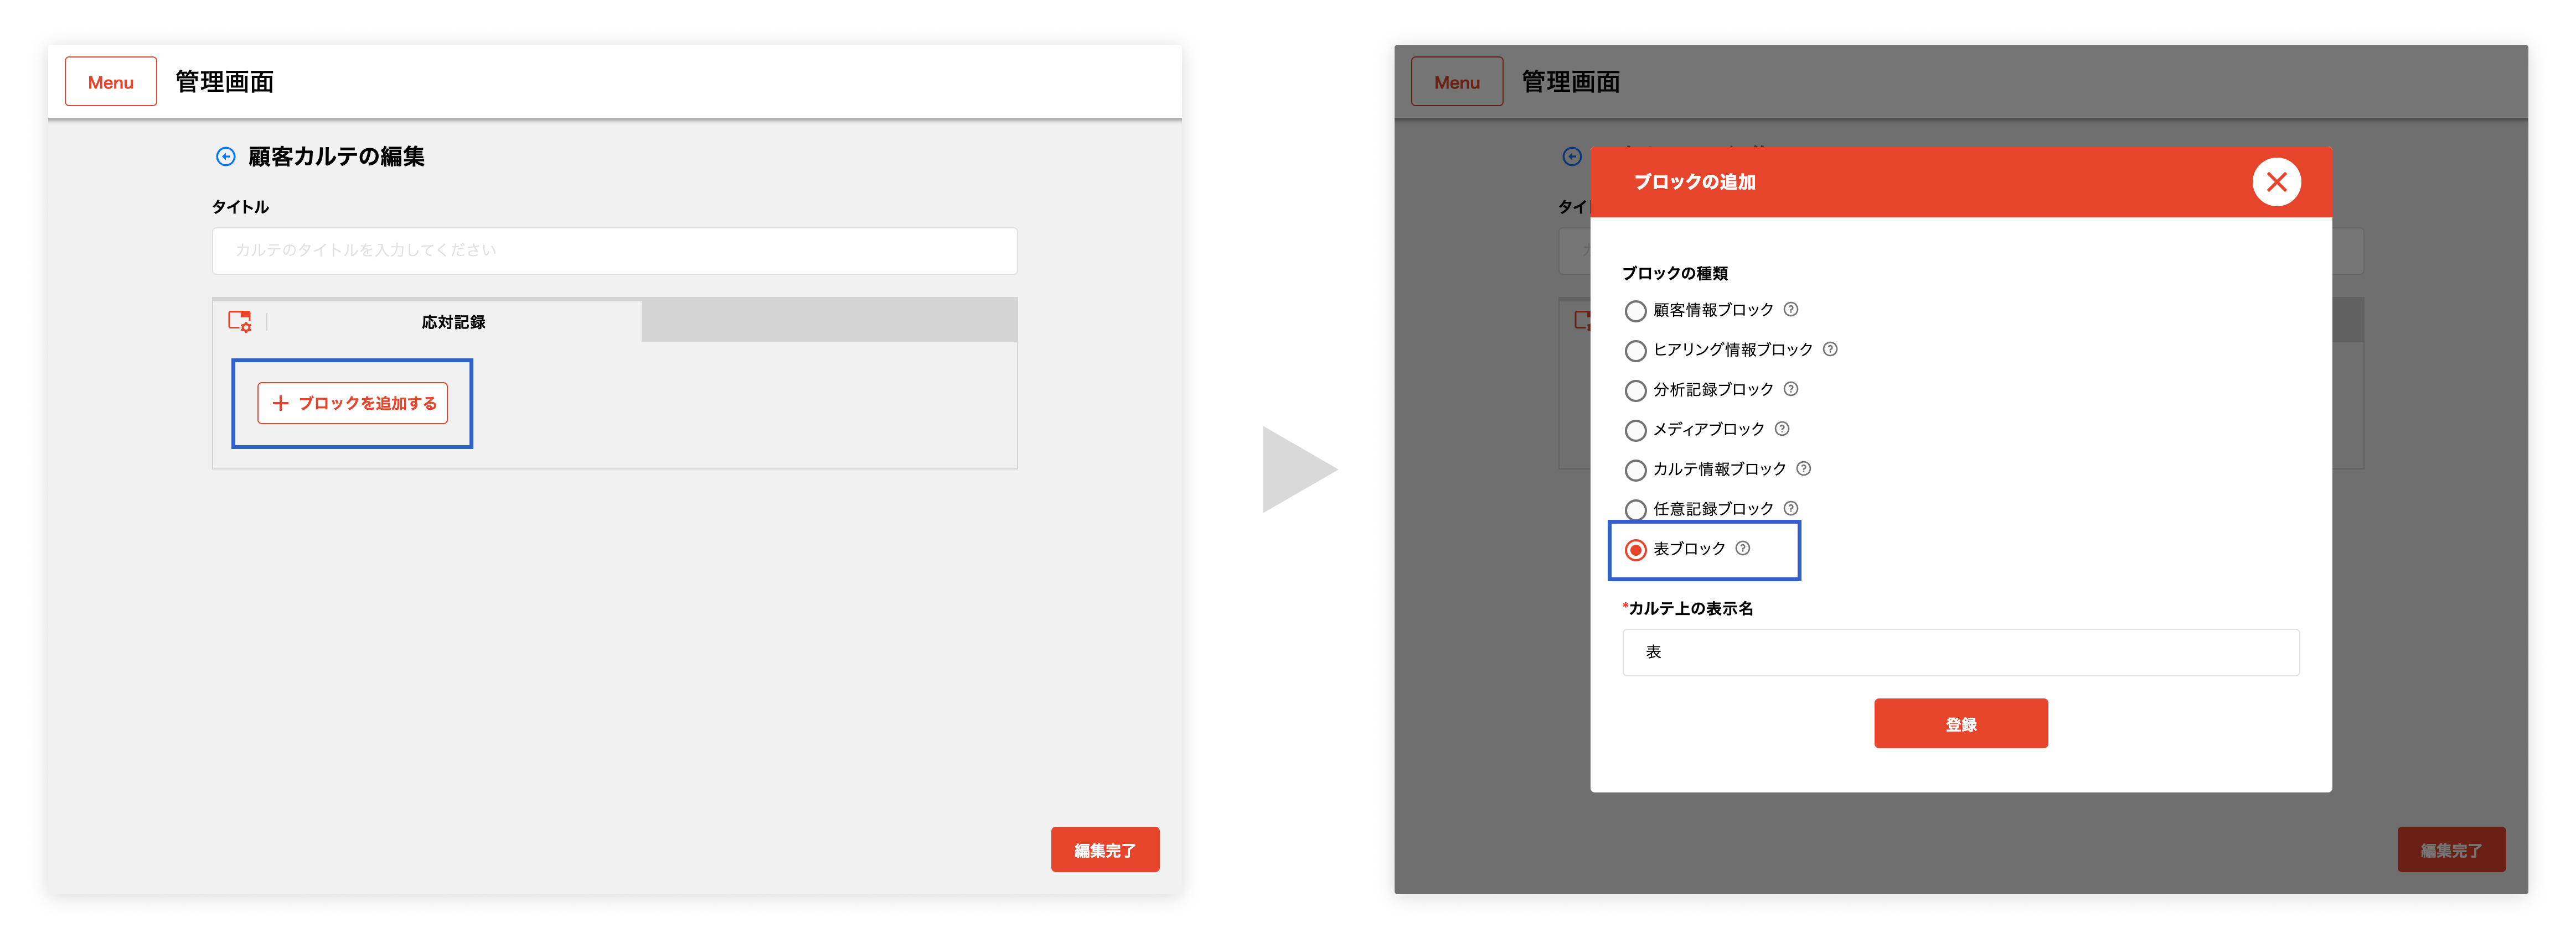Select メディアブロック radio button
Screen dimensions: 2576x939
point(1635,431)
